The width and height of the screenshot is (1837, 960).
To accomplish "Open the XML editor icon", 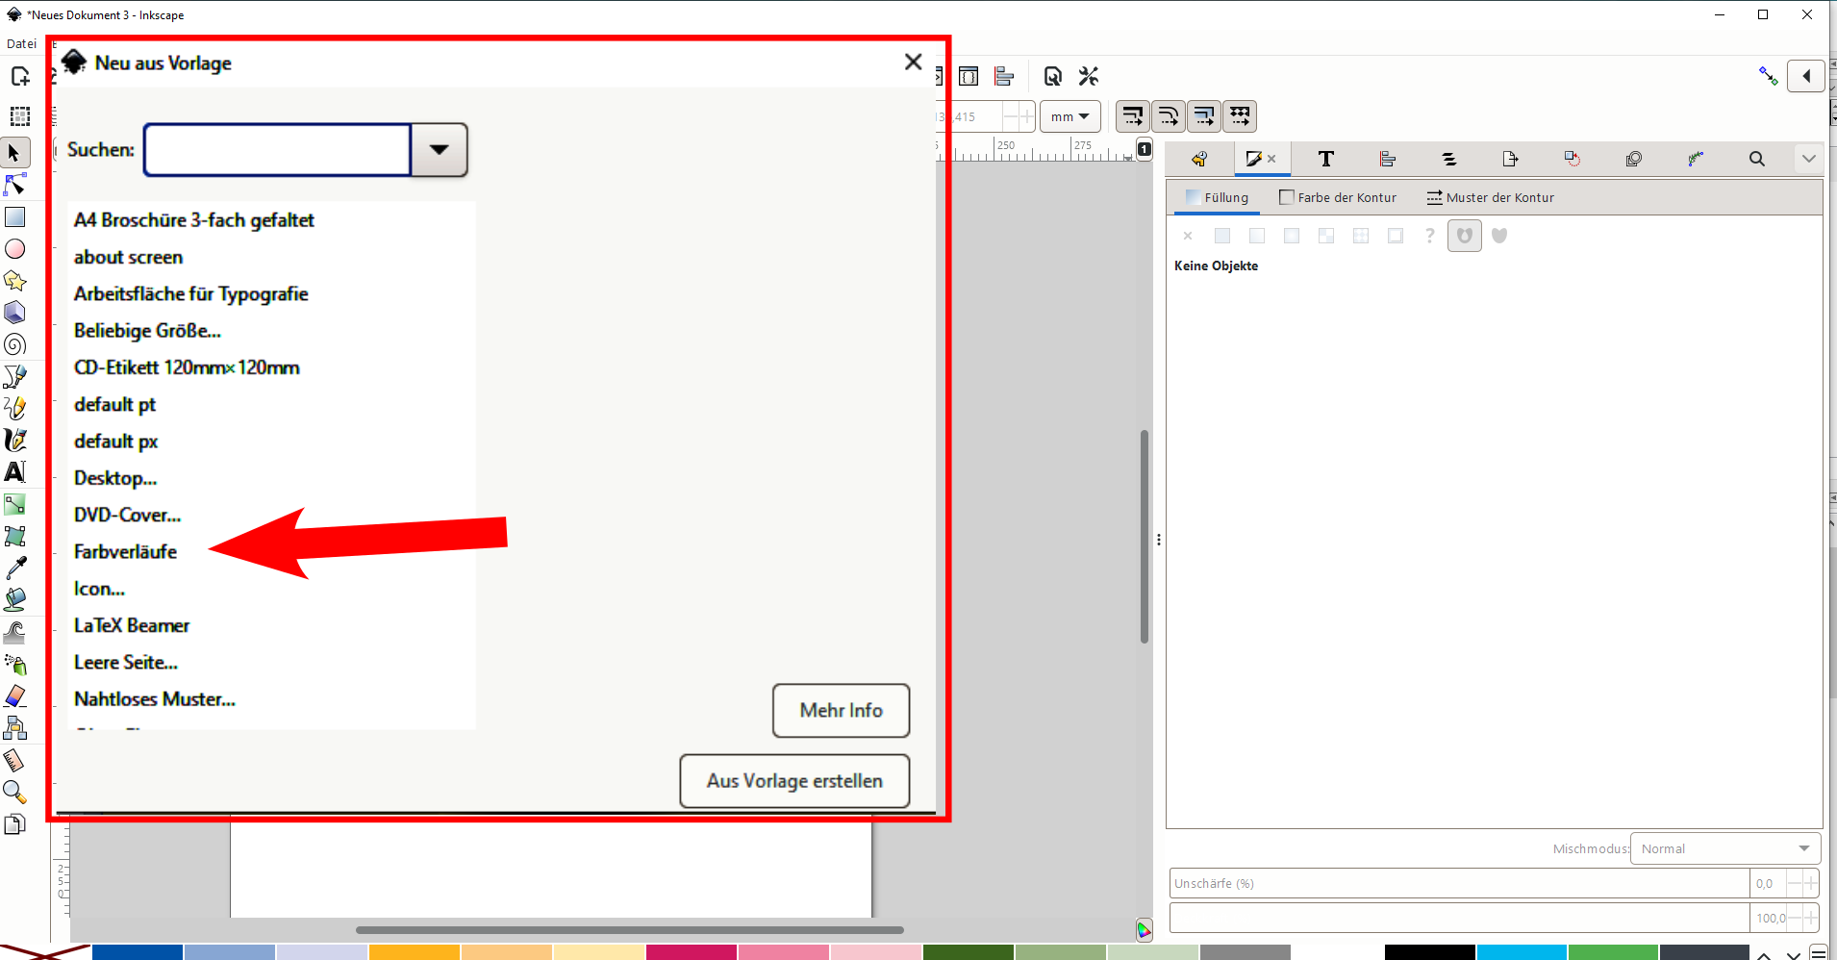I will [x=969, y=77].
